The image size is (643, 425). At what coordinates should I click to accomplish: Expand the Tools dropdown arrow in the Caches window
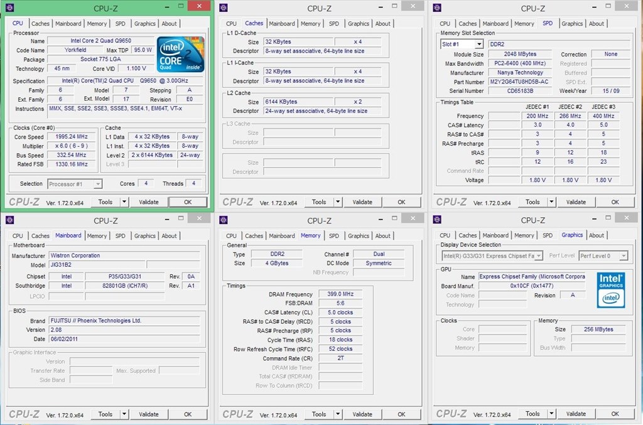click(338, 202)
